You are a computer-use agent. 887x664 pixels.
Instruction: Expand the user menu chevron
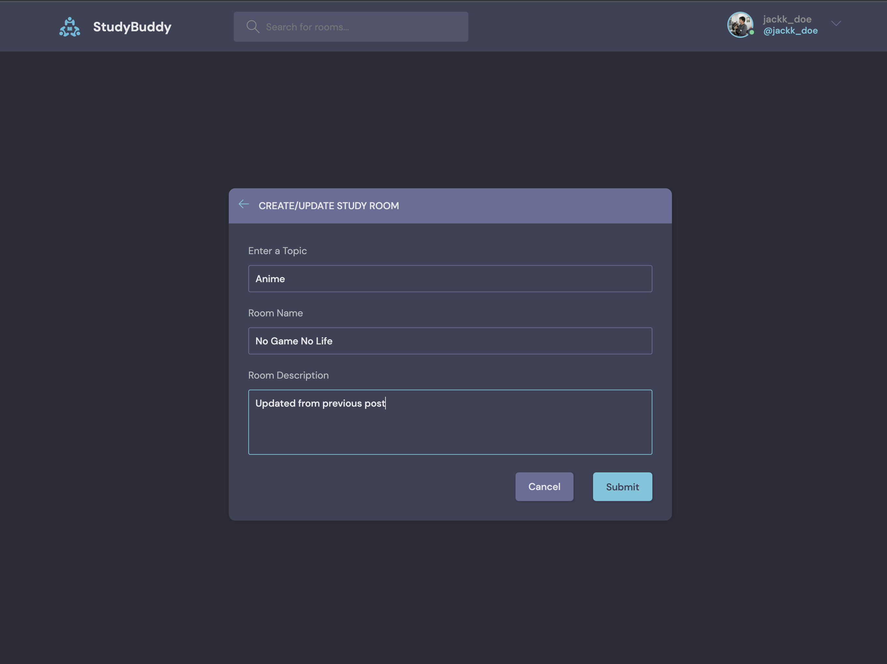[836, 24]
